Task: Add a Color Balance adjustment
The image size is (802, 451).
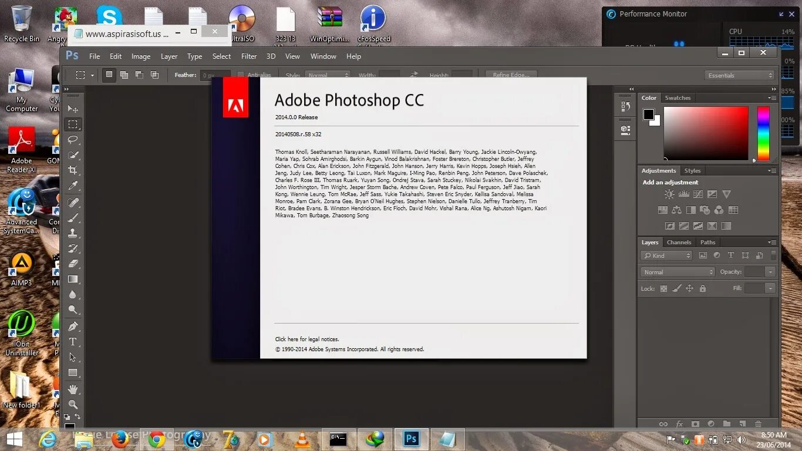Action: tap(676, 210)
